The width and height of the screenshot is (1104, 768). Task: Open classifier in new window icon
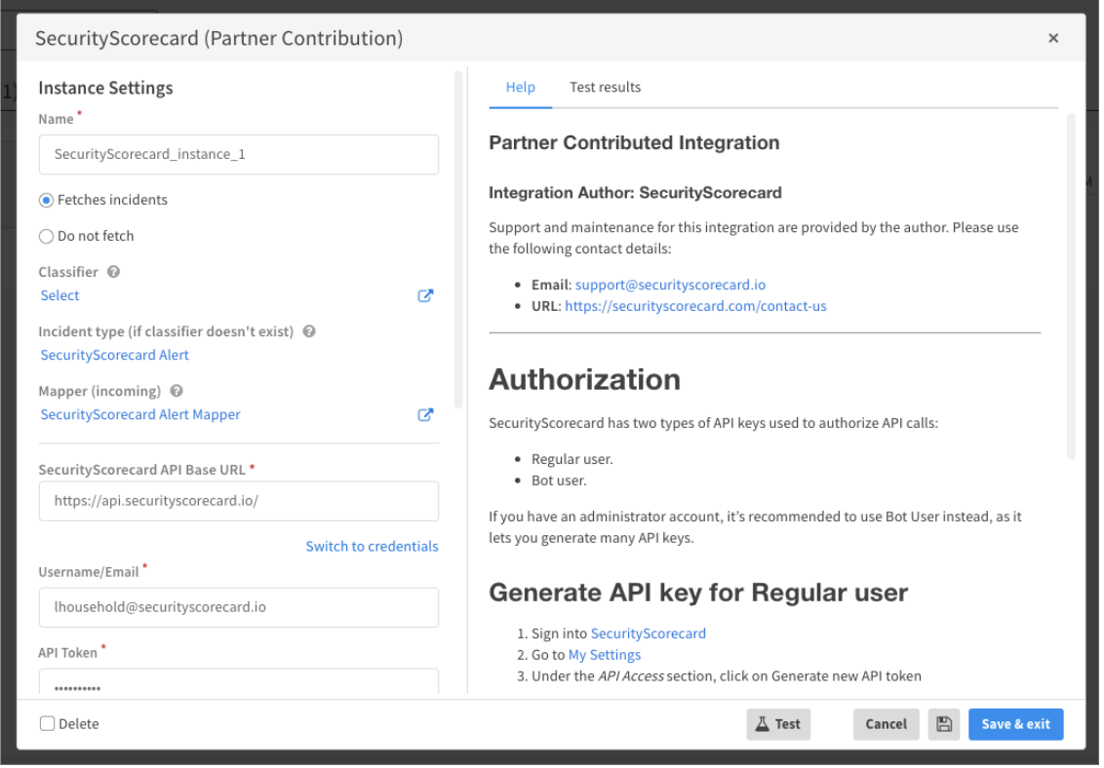point(426,297)
